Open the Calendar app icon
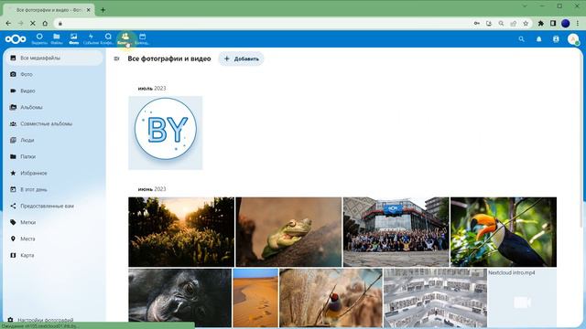 point(143,38)
